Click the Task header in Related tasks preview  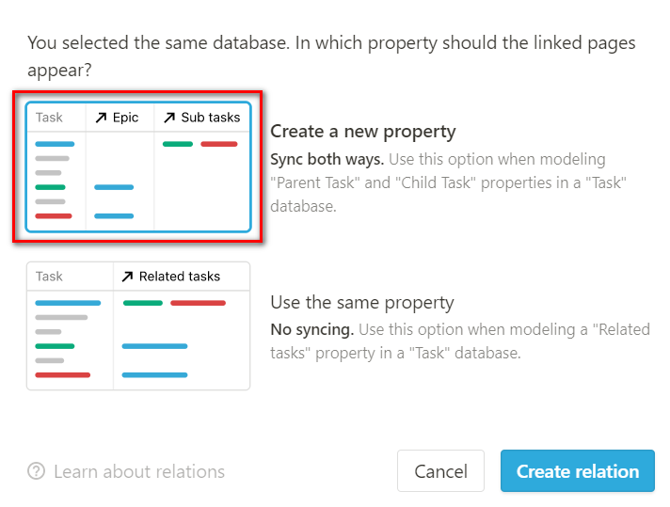49,277
